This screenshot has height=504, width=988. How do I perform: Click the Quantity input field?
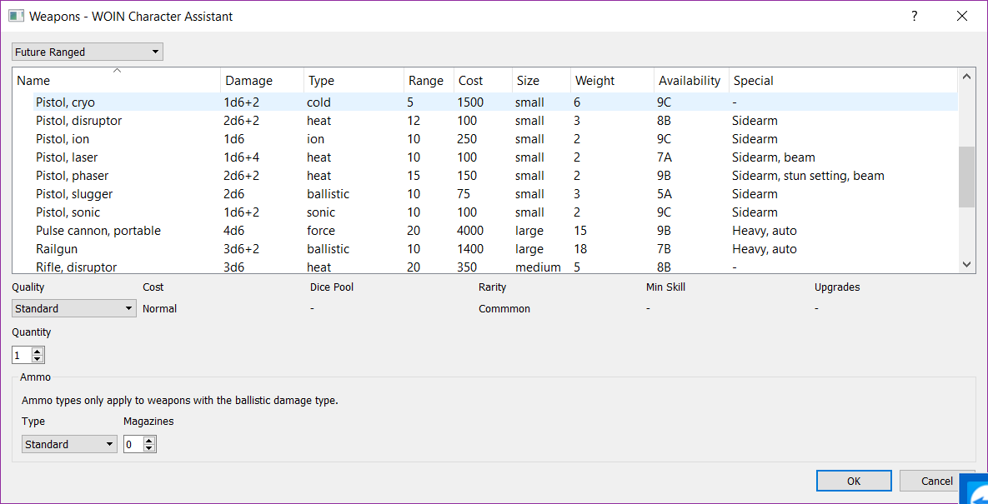click(x=22, y=356)
